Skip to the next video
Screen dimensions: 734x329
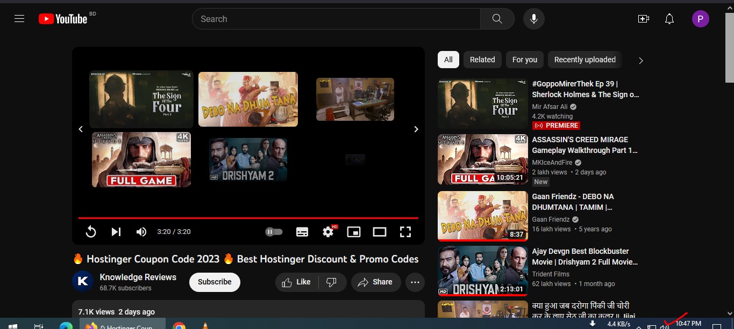(116, 232)
